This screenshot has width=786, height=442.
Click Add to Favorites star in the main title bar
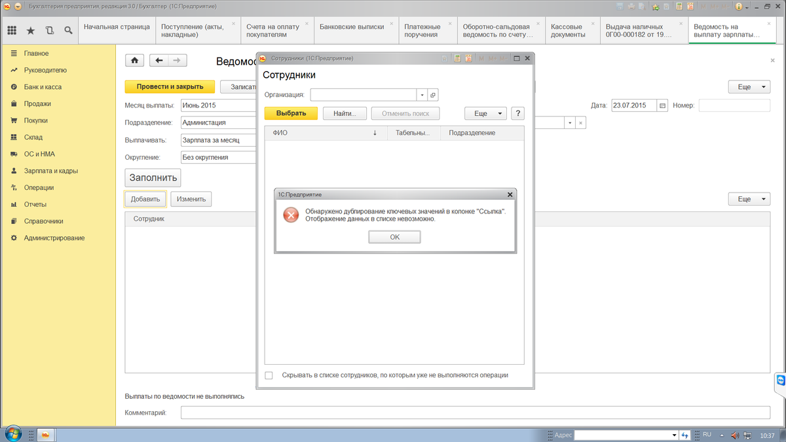click(x=655, y=7)
